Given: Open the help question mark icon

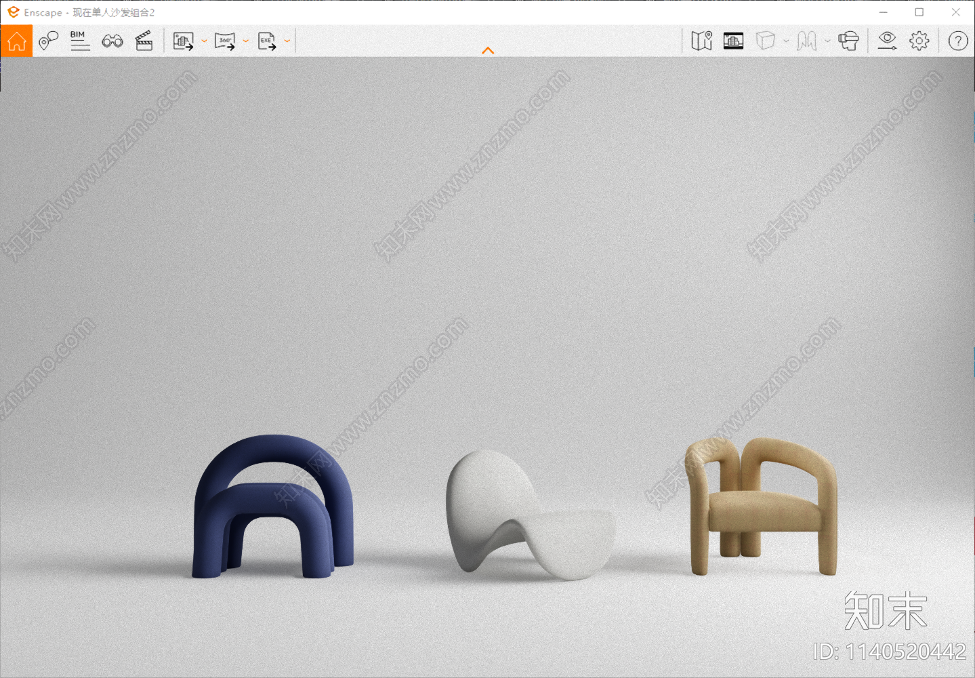Looking at the screenshot, I should (958, 41).
